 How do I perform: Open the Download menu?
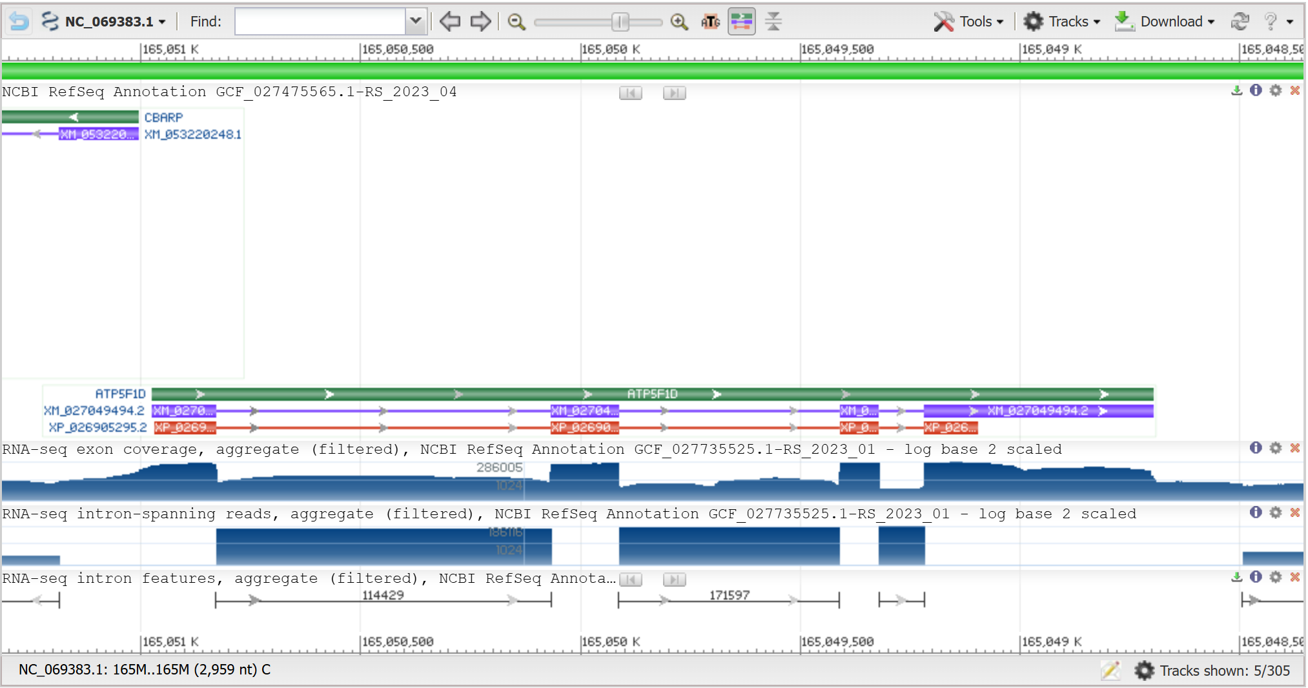[x=1165, y=21]
